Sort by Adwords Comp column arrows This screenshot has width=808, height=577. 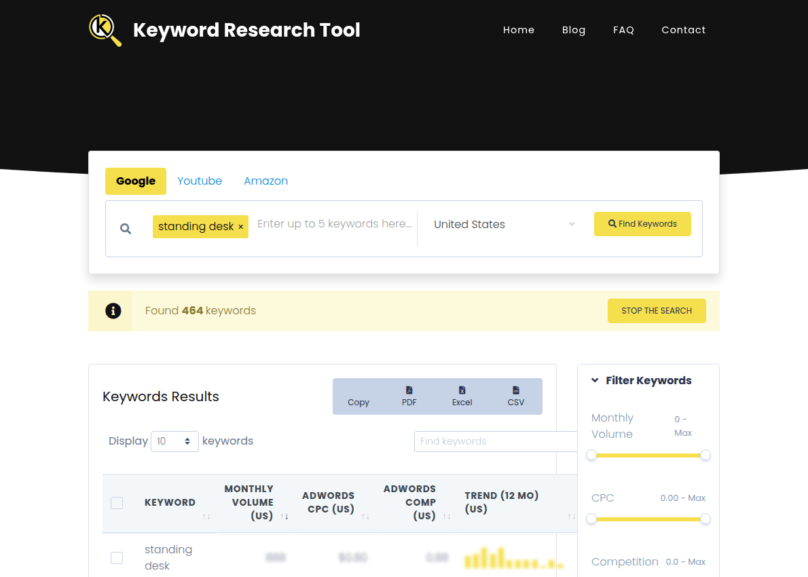[x=447, y=516]
